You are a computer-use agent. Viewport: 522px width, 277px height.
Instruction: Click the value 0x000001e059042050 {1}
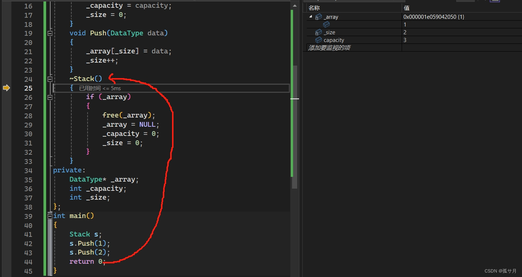pyautogui.click(x=434, y=17)
